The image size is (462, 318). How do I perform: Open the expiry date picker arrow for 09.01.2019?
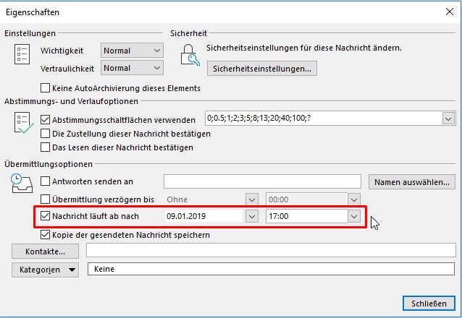251,217
